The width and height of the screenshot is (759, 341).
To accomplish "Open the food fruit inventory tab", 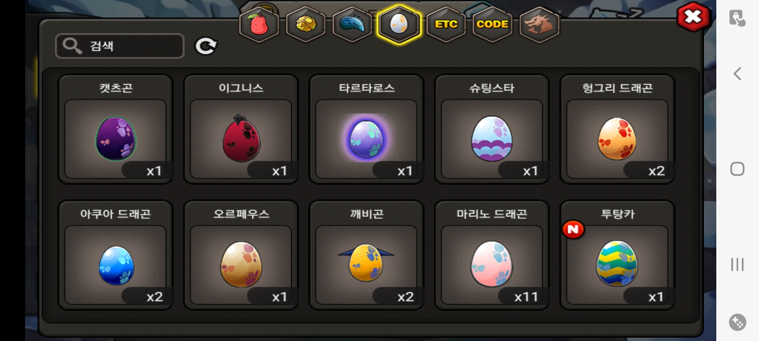I will pos(259,24).
